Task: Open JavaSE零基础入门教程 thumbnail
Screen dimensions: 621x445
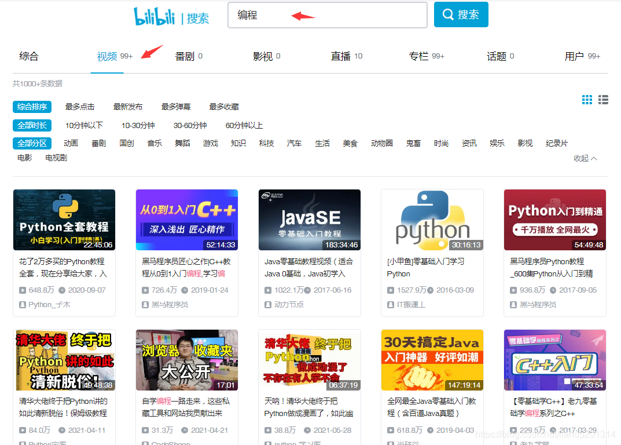Action: pos(310,220)
